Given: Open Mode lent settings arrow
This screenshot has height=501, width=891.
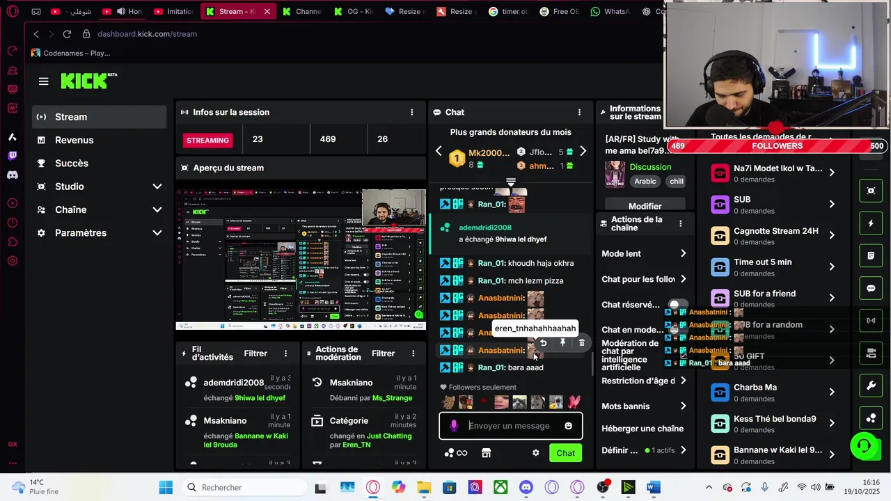Looking at the screenshot, I should point(683,254).
